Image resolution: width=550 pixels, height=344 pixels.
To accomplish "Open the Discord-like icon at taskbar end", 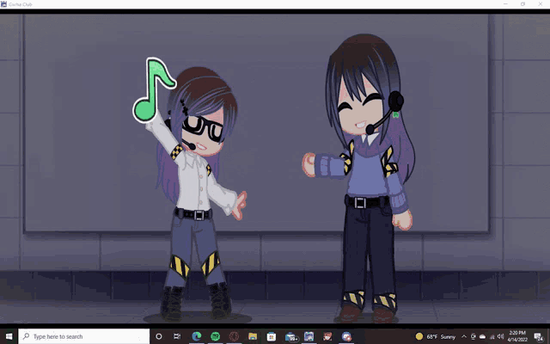I will pos(346,336).
